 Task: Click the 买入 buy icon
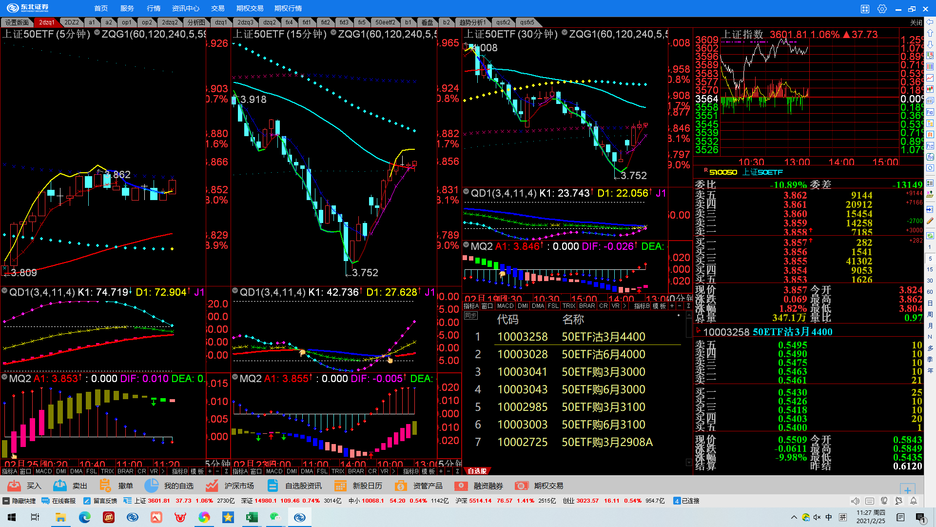14,486
